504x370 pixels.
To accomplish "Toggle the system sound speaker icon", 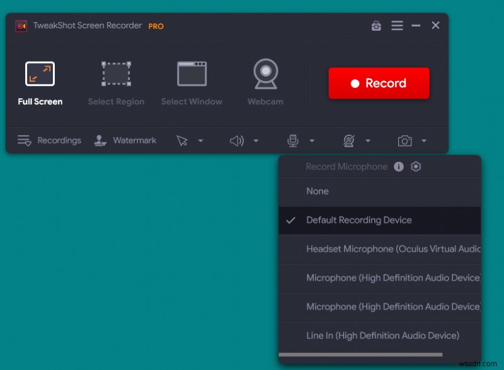I will (235, 140).
